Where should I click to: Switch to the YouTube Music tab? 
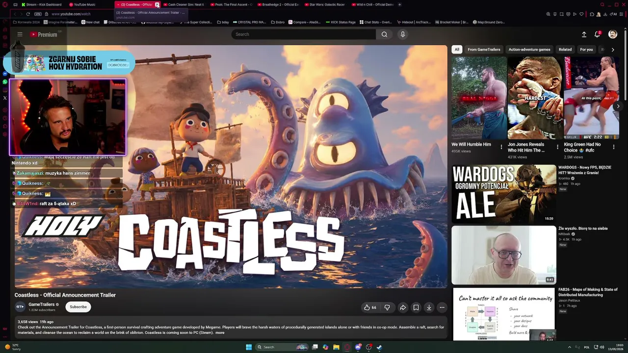pos(84,4)
